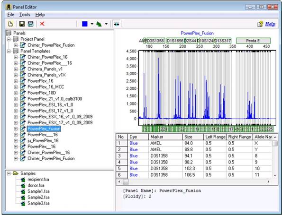Save changes with the black floppy disk icon
Viewport: 282px width, 215px height.
click(22, 24)
